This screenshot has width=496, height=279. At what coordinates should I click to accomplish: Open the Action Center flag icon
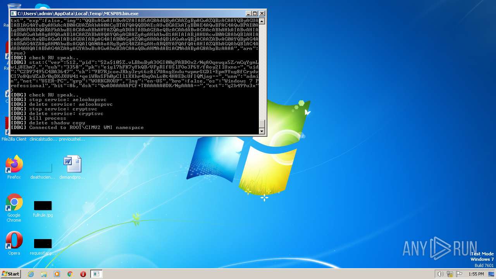(x=459, y=274)
